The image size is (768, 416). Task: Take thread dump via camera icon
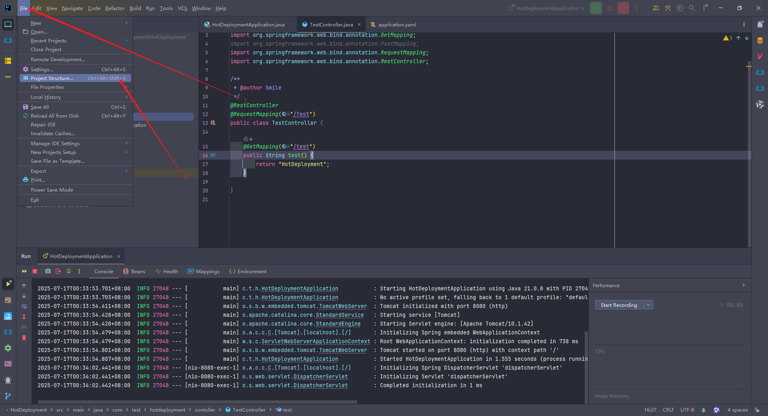click(x=48, y=271)
